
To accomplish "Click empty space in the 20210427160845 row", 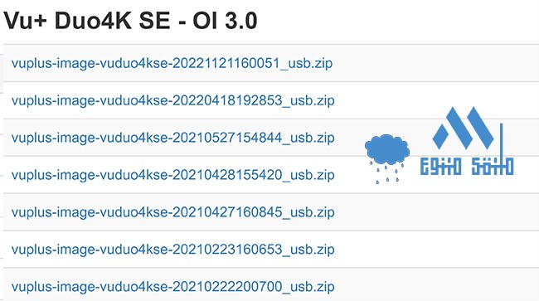I will point(433,212).
